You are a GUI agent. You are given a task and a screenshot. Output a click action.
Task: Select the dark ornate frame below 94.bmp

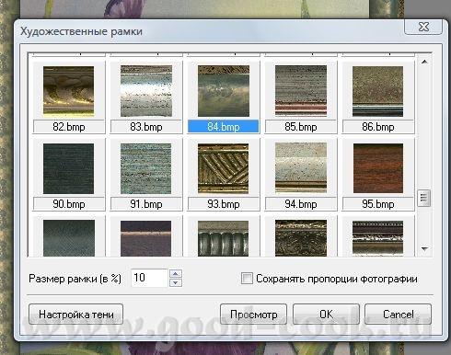point(301,238)
